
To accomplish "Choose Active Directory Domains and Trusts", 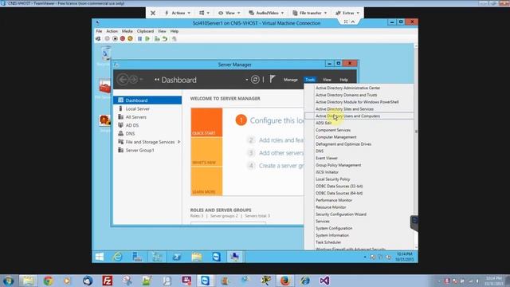I will point(346,95).
